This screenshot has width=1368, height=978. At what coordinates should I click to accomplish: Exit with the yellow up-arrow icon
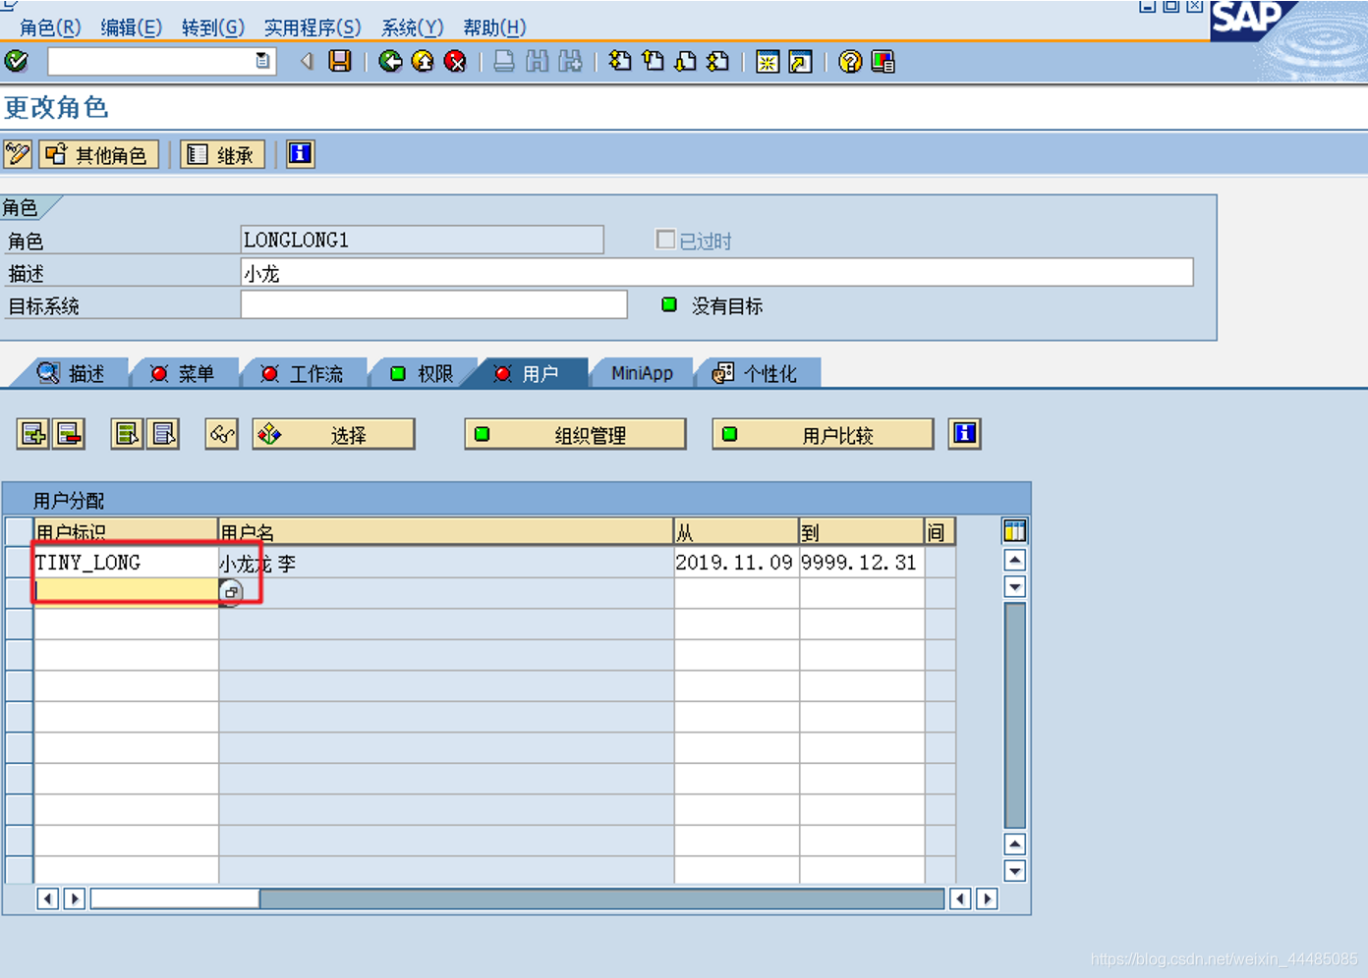(x=423, y=61)
